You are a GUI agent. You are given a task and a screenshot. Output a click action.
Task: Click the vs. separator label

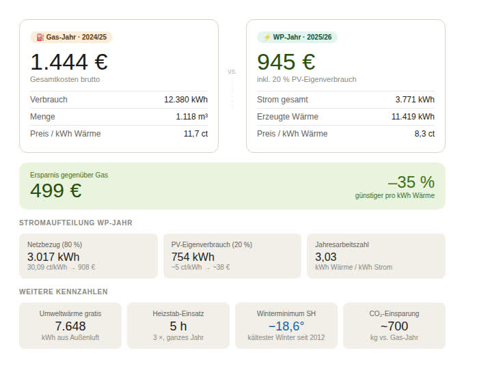pyautogui.click(x=232, y=72)
